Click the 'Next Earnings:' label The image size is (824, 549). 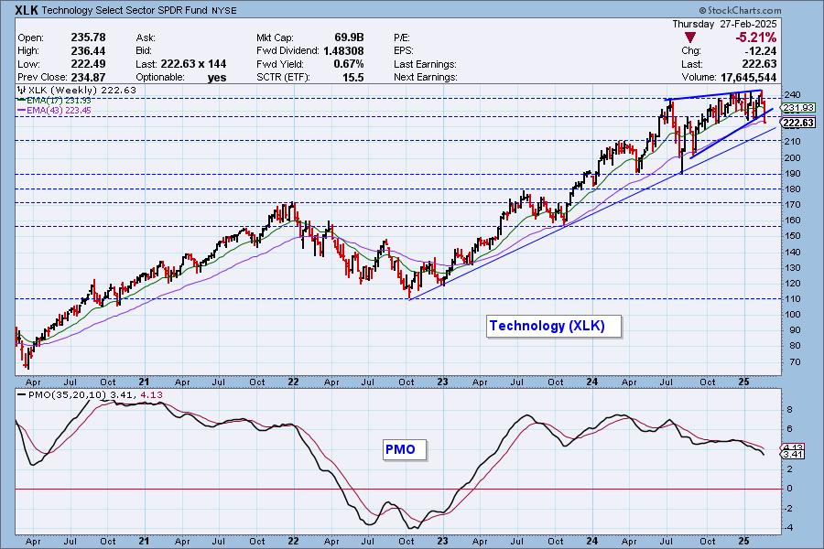[425, 77]
